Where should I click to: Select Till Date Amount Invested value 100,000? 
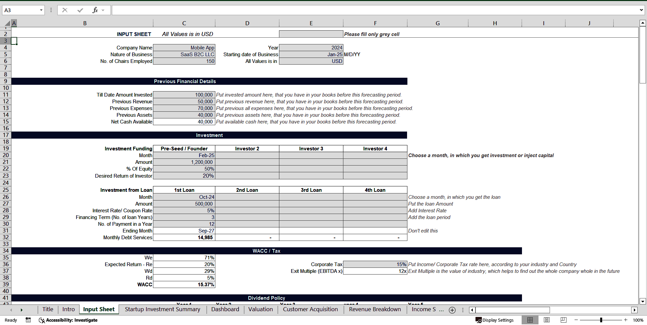pos(184,95)
